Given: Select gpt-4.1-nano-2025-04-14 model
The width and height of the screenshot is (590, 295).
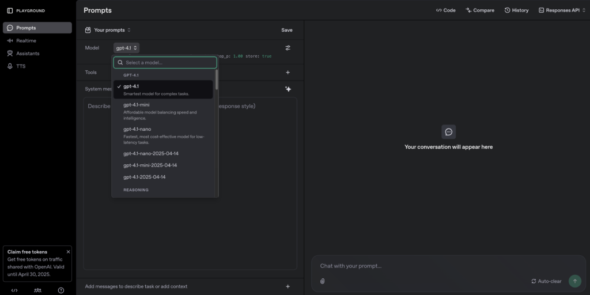Looking at the screenshot, I should 163,153.
